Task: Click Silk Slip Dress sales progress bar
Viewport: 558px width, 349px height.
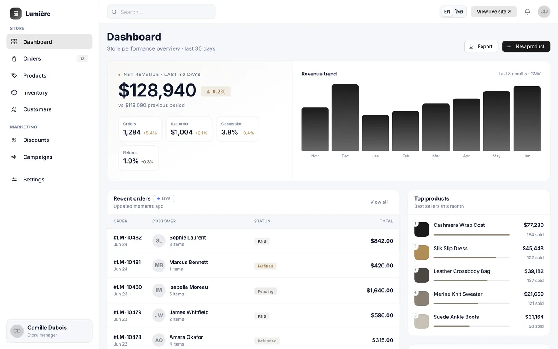Action: (x=472, y=257)
